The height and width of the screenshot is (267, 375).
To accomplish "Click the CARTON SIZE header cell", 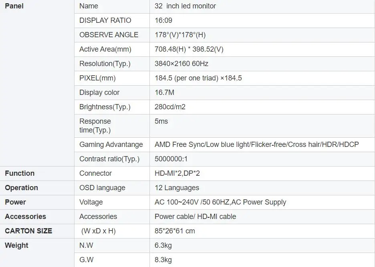I will 28,231.
